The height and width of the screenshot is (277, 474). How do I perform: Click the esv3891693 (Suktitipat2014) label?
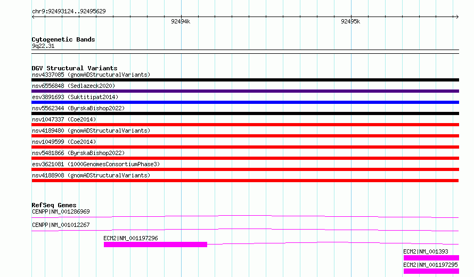pyautogui.click(x=75, y=97)
